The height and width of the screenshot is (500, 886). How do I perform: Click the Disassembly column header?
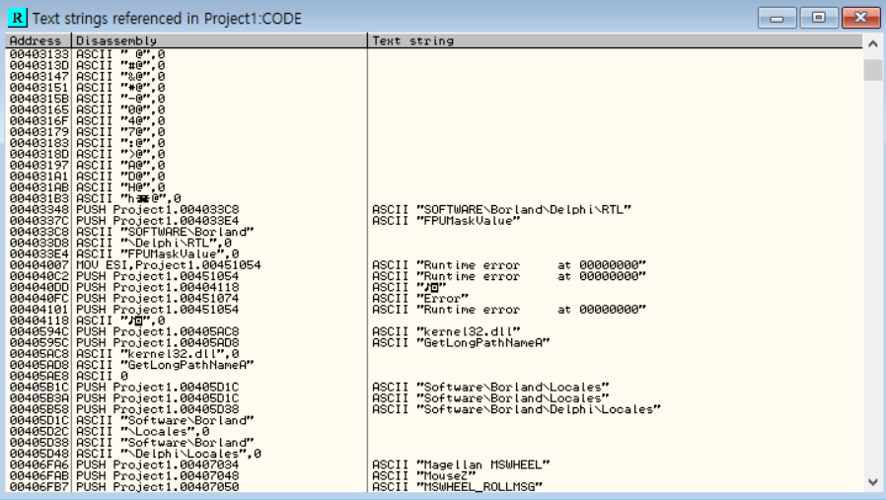point(219,40)
